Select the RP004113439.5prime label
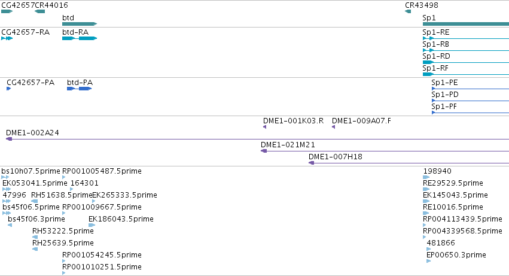509x276 pixels. (462, 219)
